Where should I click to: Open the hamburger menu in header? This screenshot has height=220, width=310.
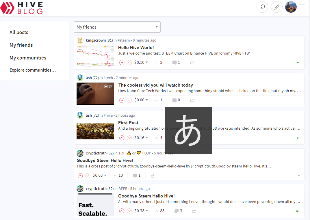[x=302, y=7]
